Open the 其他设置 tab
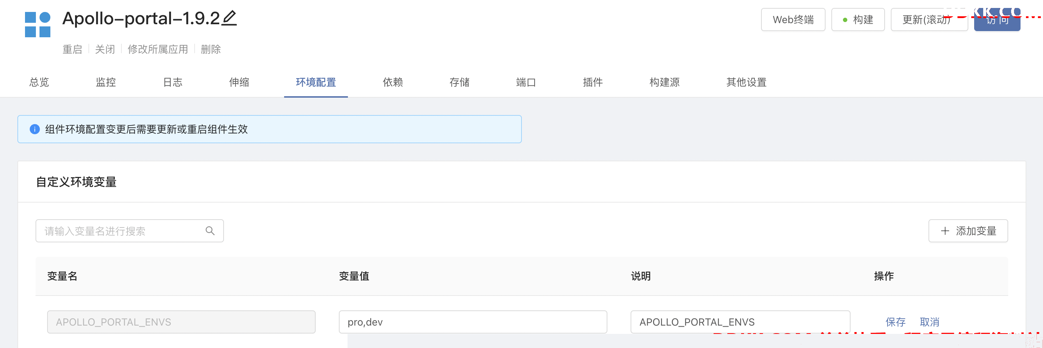 pos(746,82)
